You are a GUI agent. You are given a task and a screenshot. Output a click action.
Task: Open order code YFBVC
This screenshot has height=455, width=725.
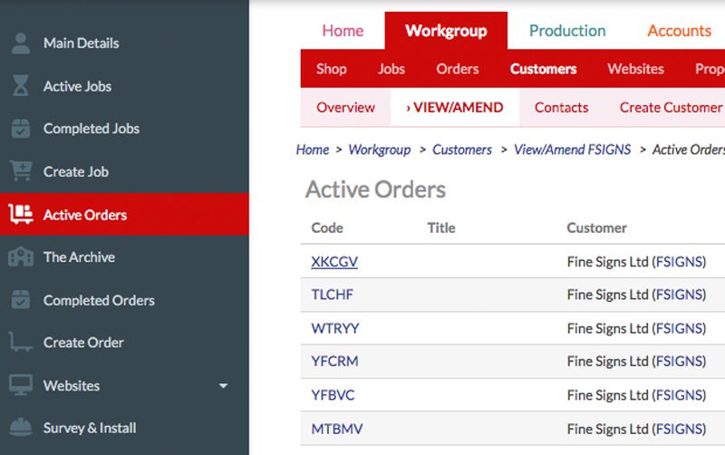click(333, 395)
